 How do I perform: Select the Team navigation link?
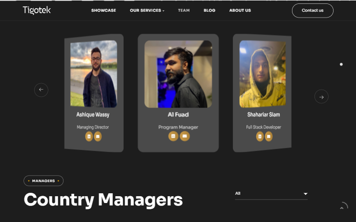pyautogui.click(x=184, y=10)
